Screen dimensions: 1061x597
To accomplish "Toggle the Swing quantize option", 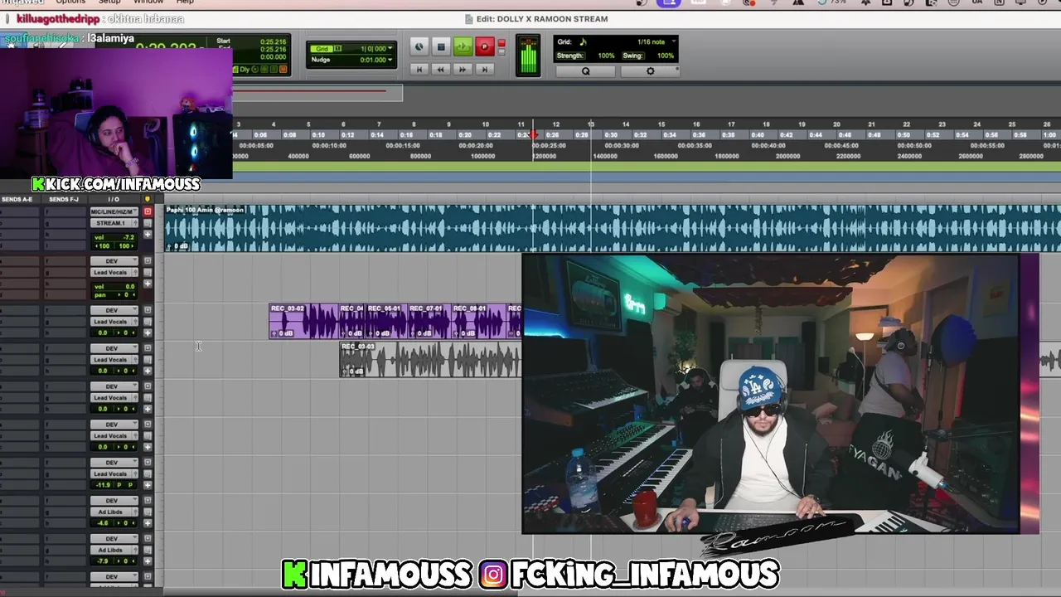I will pyautogui.click(x=632, y=56).
